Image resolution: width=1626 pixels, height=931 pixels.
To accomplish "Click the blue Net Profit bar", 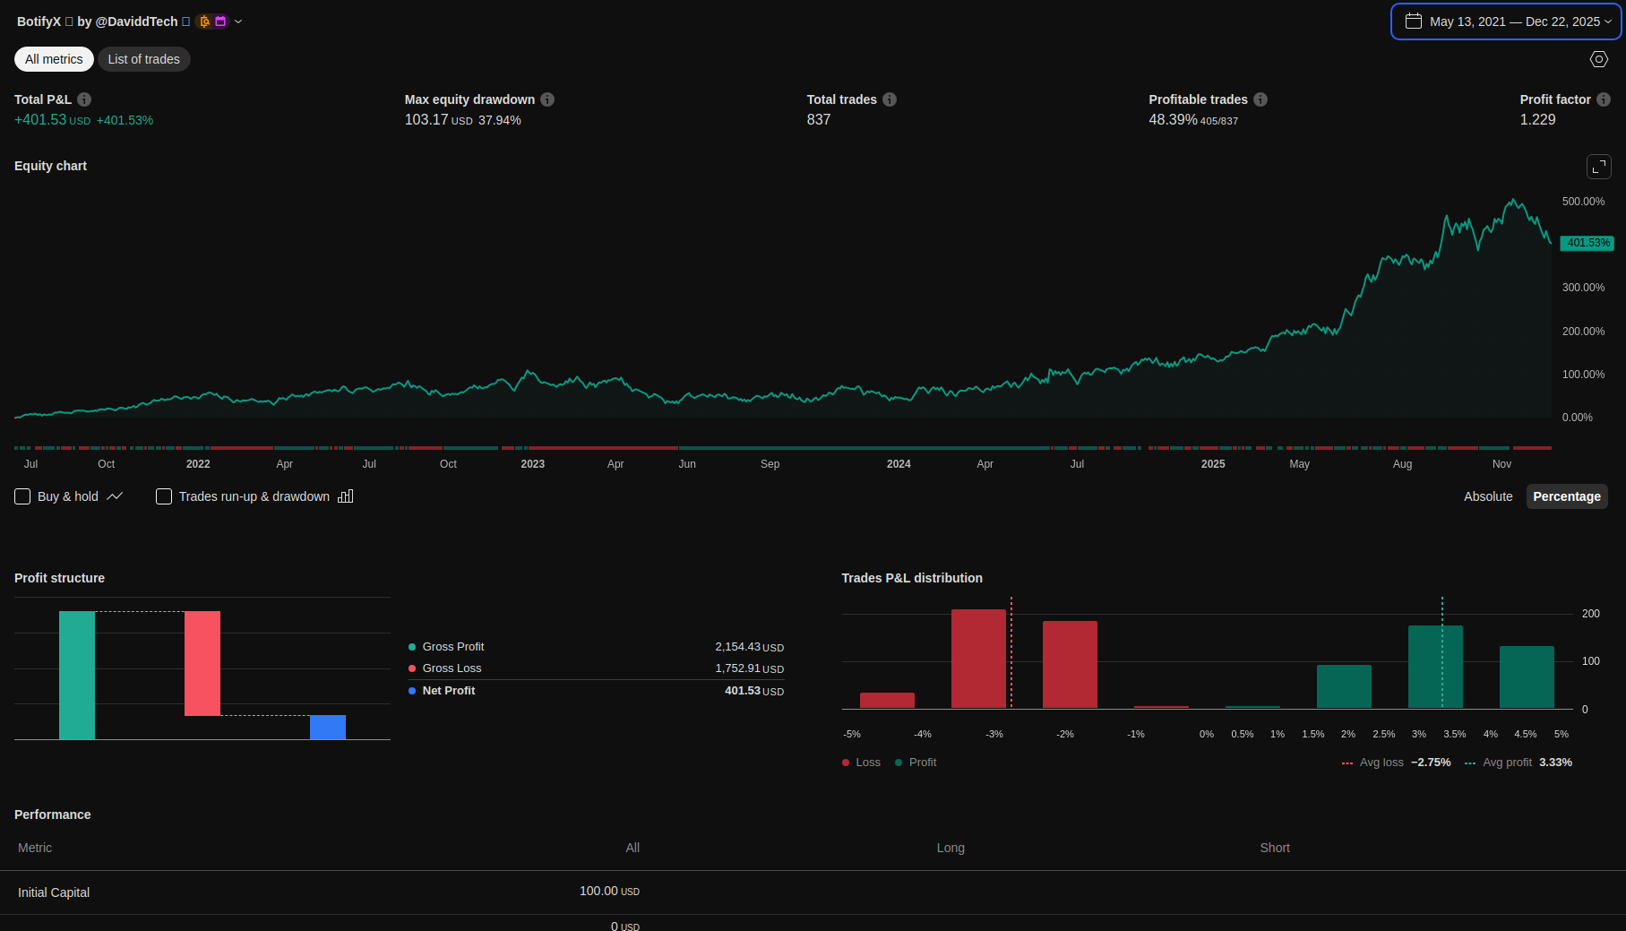I will (328, 727).
